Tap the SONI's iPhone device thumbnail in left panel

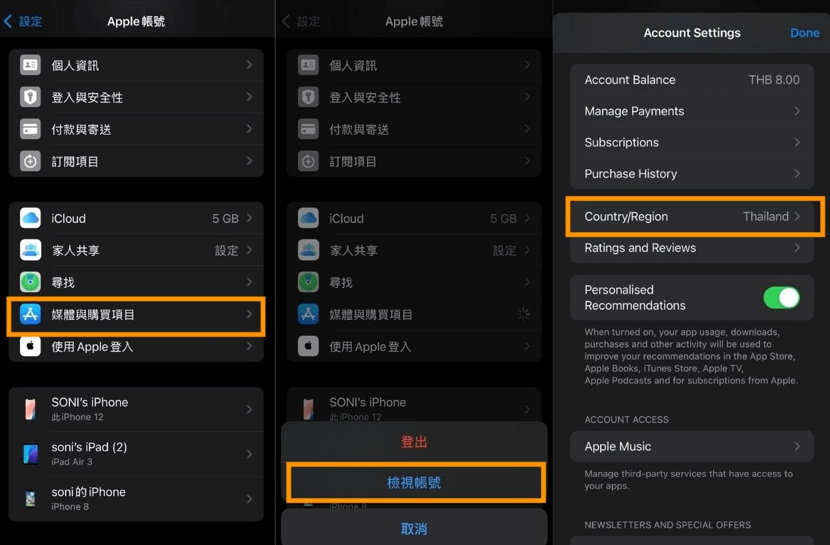click(x=30, y=409)
